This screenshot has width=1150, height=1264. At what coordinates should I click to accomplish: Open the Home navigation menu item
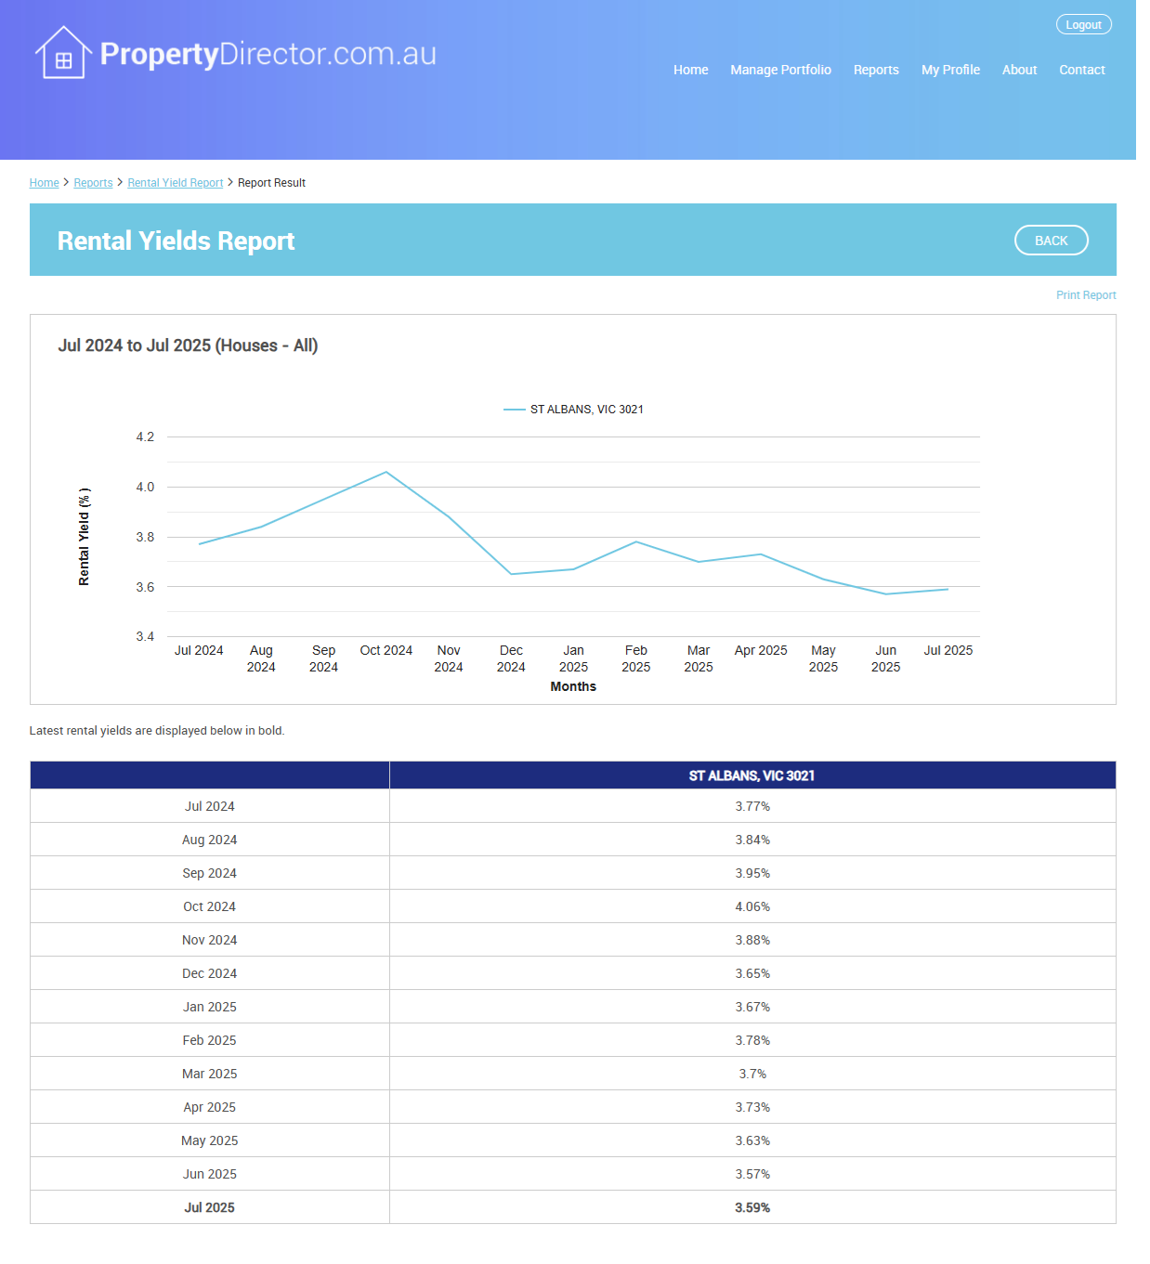point(690,70)
